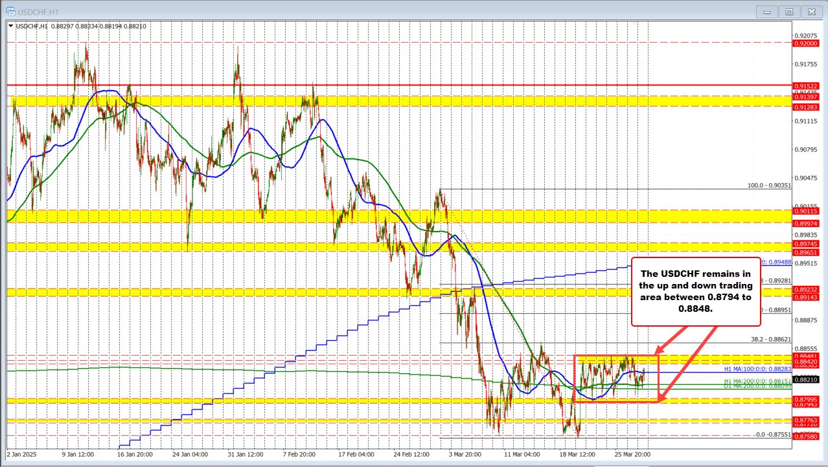Close the USDCHF,H1 chart window

coord(811,11)
